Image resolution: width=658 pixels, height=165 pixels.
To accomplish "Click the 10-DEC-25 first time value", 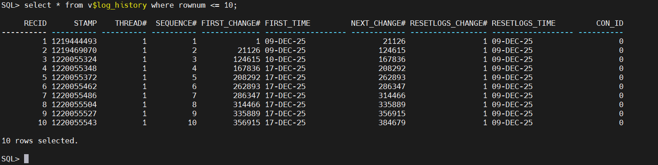I will coord(285,59).
